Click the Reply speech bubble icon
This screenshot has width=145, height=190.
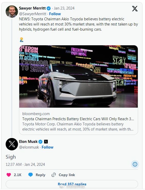pos(31,175)
